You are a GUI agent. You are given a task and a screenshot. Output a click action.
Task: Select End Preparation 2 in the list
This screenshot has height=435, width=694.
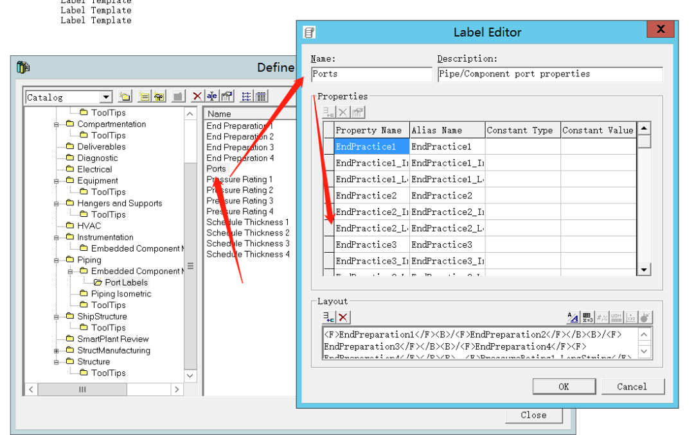pyautogui.click(x=240, y=137)
